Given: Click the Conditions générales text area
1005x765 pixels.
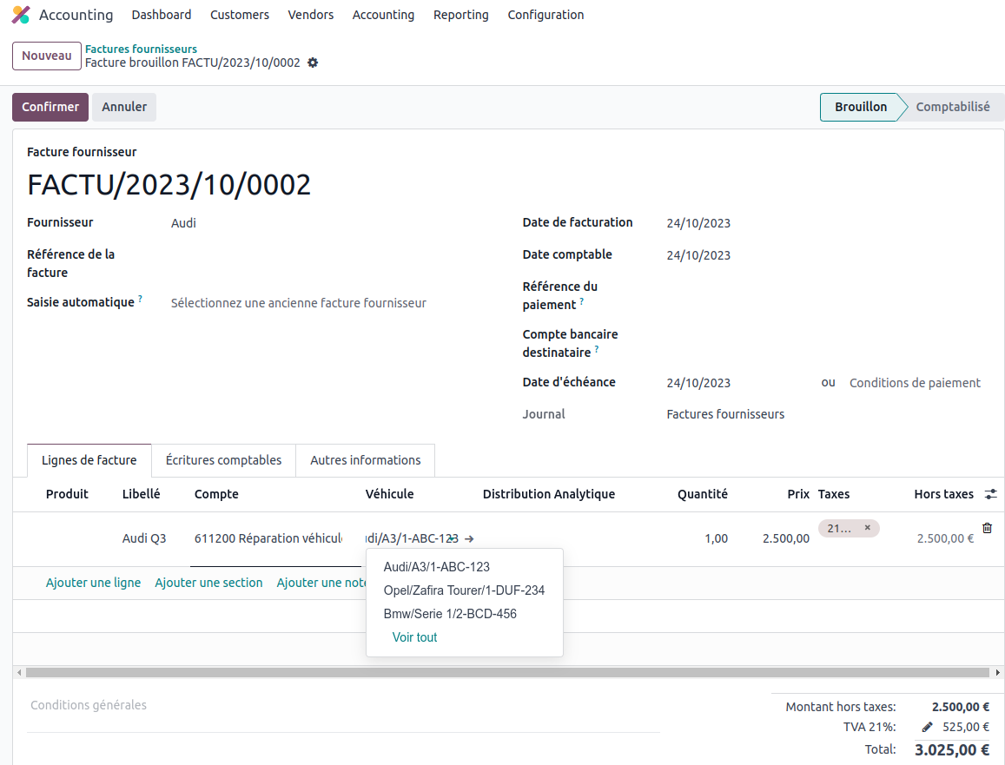Looking at the screenshot, I should click(x=343, y=705).
